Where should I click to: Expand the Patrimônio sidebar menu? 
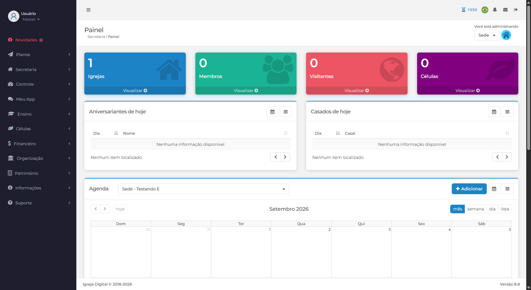pos(38,173)
